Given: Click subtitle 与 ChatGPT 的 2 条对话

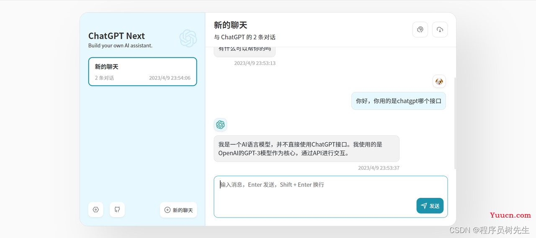Looking at the screenshot, I should 245,37.
